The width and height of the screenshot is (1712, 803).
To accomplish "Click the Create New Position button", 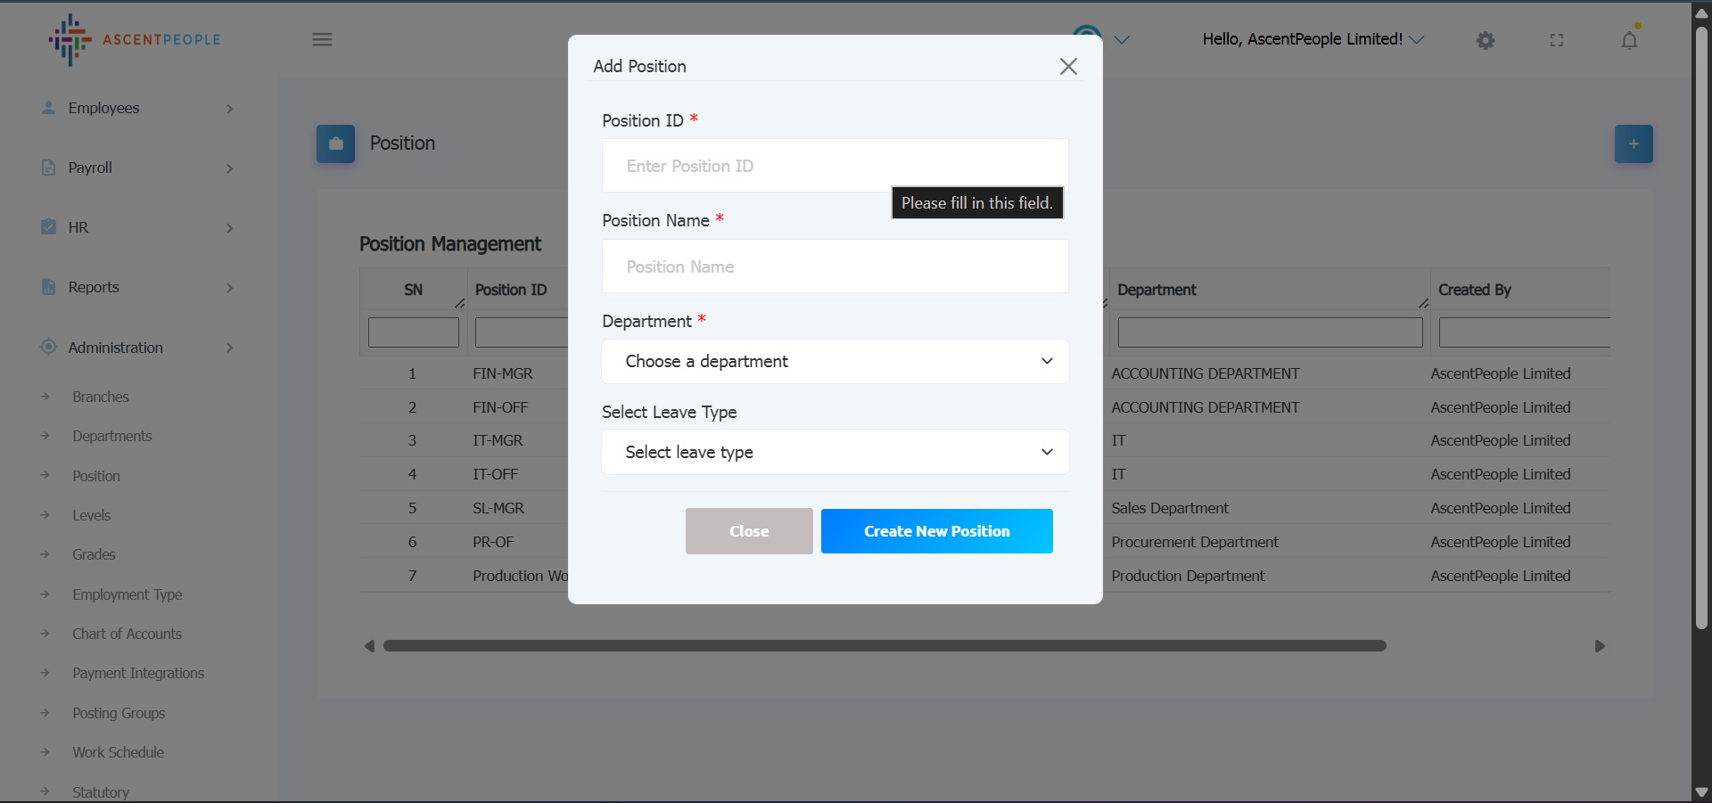I will 936,531.
